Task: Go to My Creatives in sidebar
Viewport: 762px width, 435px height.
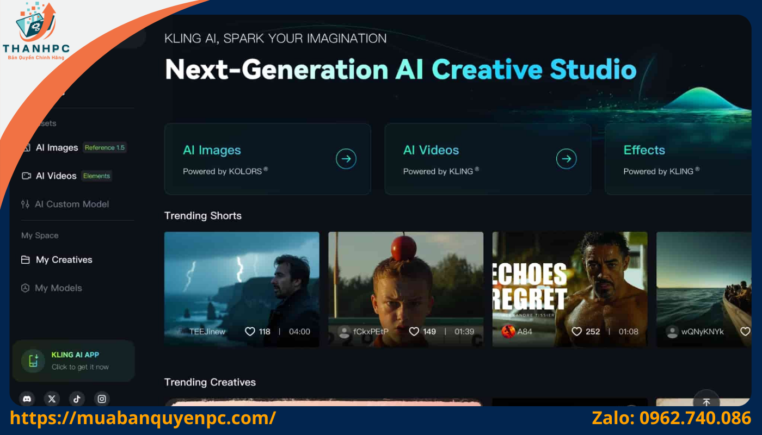Action: point(64,259)
